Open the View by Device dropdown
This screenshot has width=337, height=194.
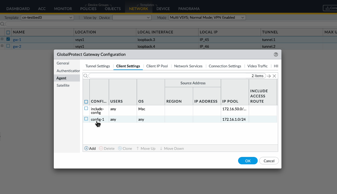click(132, 18)
